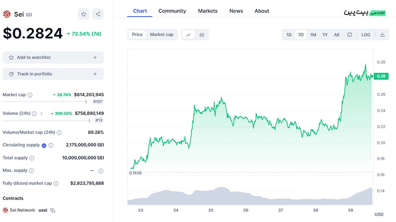This screenshot has width=396, height=222.
Task: Select the 1Y time range button
Action: [x=325, y=35]
